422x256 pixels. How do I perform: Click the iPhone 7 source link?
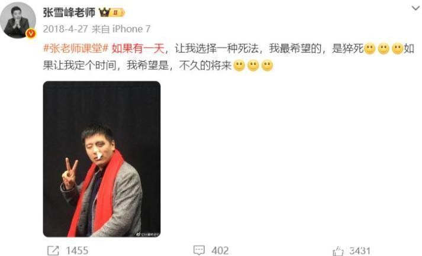[131, 29]
